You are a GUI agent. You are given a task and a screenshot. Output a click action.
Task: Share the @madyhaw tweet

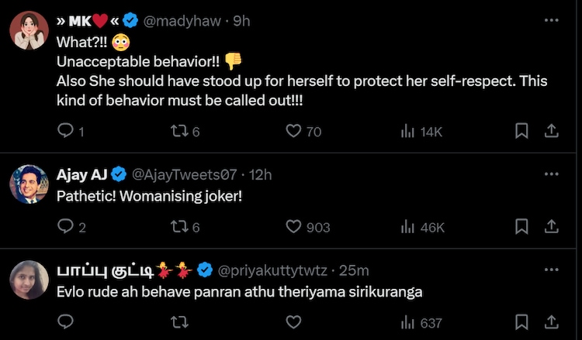click(x=551, y=132)
